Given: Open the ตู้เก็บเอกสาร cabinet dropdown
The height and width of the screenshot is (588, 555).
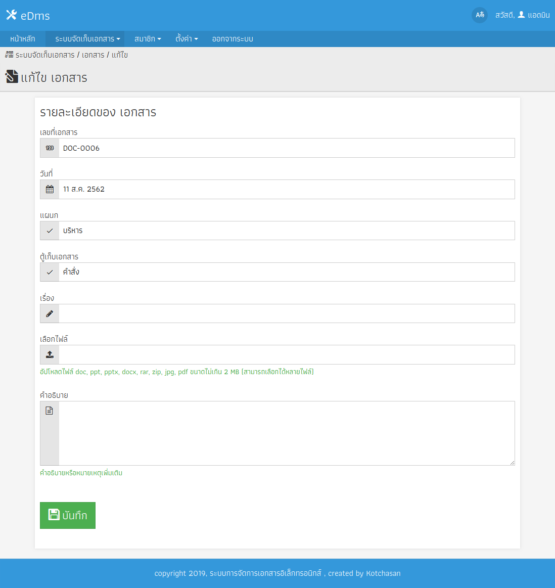Looking at the screenshot, I should 286,272.
